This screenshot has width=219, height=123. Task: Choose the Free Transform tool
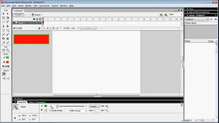(3, 18)
